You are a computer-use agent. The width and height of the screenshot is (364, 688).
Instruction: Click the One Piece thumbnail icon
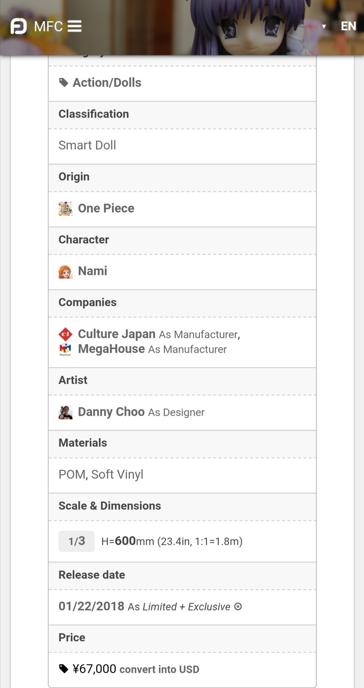[65, 209]
